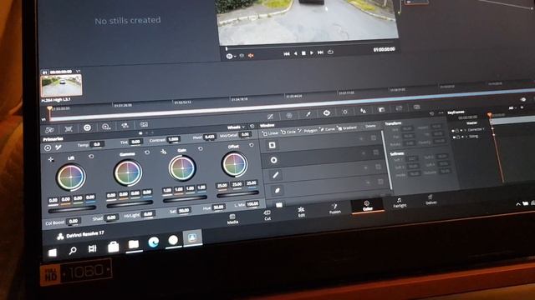Reset all primaries next to Wheels
The height and width of the screenshot is (300, 535).
tap(252, 126)
